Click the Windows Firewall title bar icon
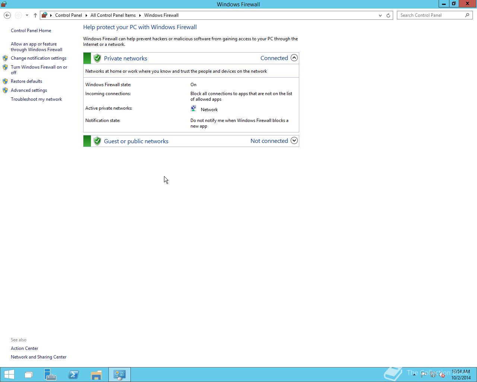 [x=4, y=4]
